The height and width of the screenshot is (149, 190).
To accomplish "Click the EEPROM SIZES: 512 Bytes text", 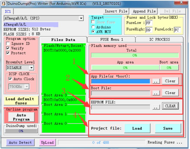I will coord(27,29).
